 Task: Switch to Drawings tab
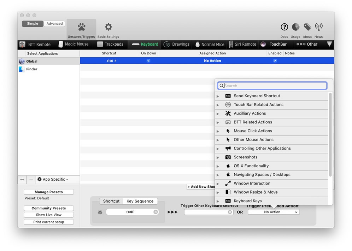coord(176,44)
